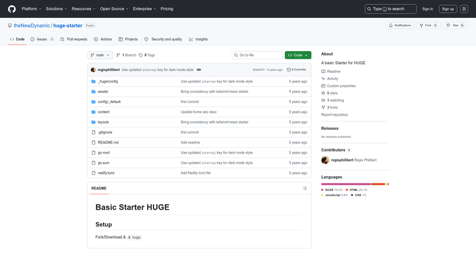
Task: Click the Notifications button
Action: pos(400,26)
